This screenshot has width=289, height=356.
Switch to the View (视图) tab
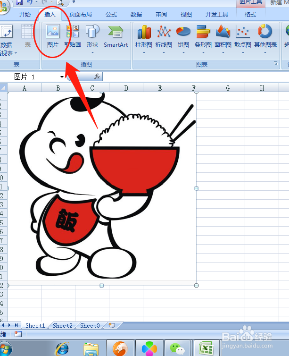186,15
